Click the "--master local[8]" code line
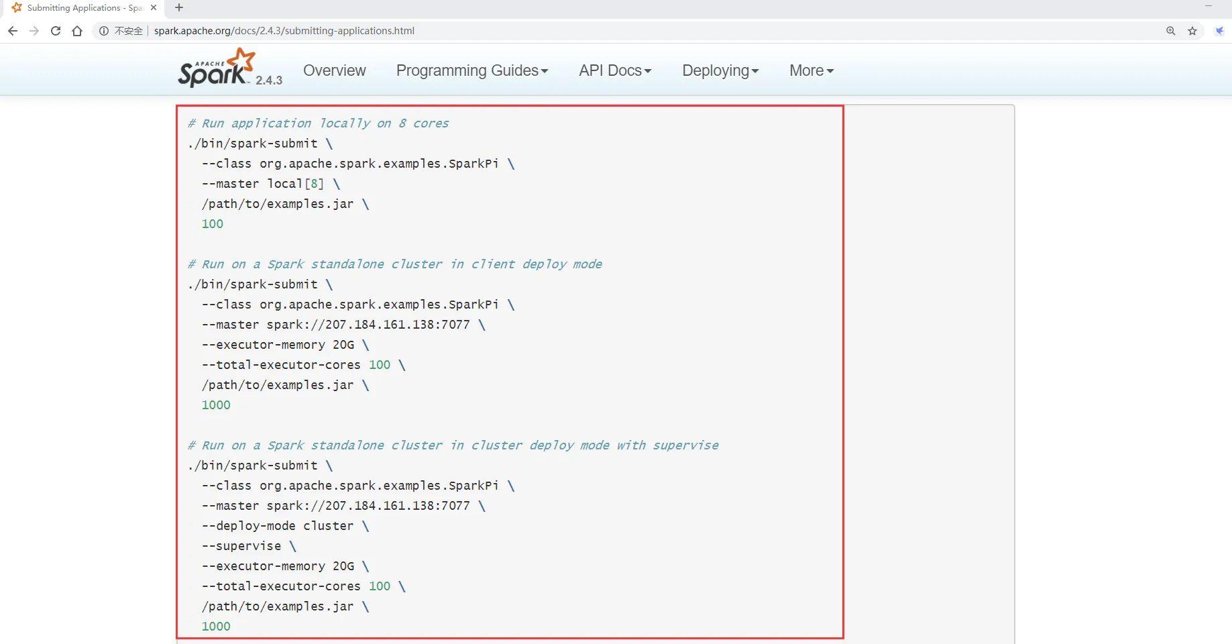This screenshot has height=644, width=1232. pos(271,184)
